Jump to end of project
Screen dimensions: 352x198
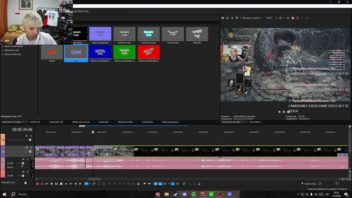click(71, 184)
